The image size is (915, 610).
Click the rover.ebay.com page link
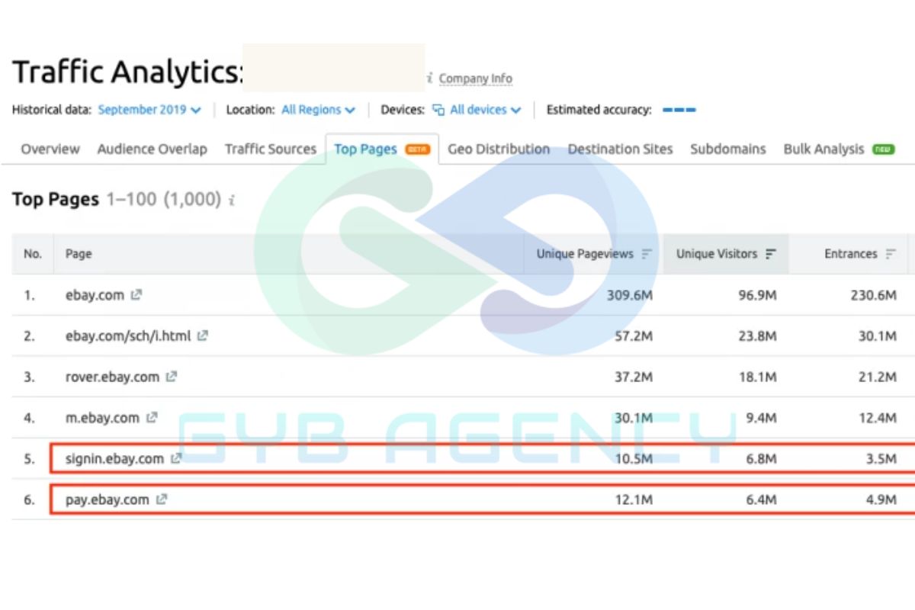[x=112, y=377]
